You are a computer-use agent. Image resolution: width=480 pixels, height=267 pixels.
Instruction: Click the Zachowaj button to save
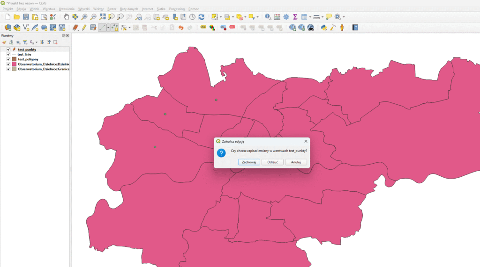[248, 162]
